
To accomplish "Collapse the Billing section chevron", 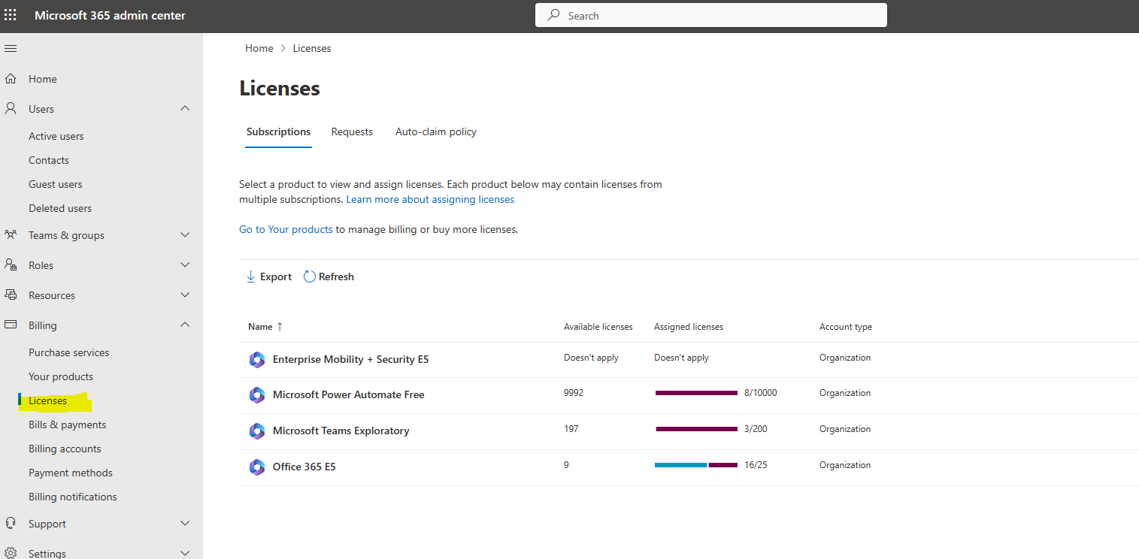I will 185,325.
